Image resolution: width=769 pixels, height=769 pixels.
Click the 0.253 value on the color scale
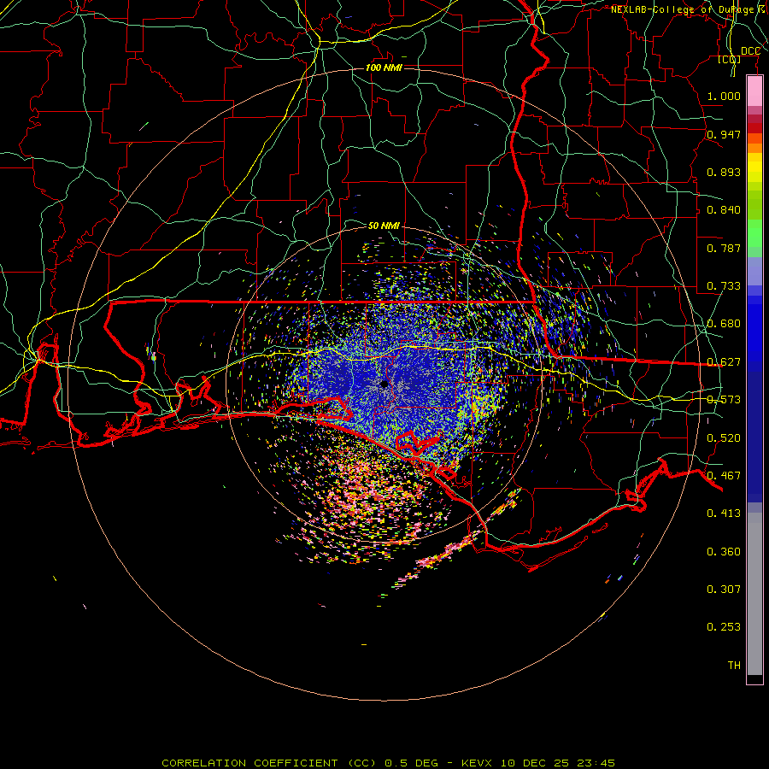724,627
